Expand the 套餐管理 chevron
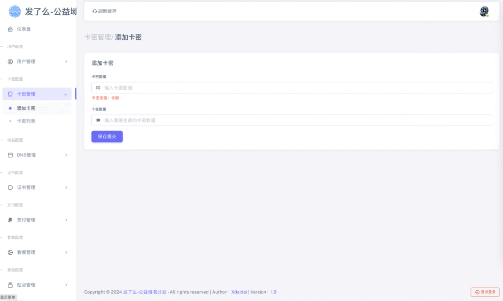The image size is (503, 301). [66, 252]
